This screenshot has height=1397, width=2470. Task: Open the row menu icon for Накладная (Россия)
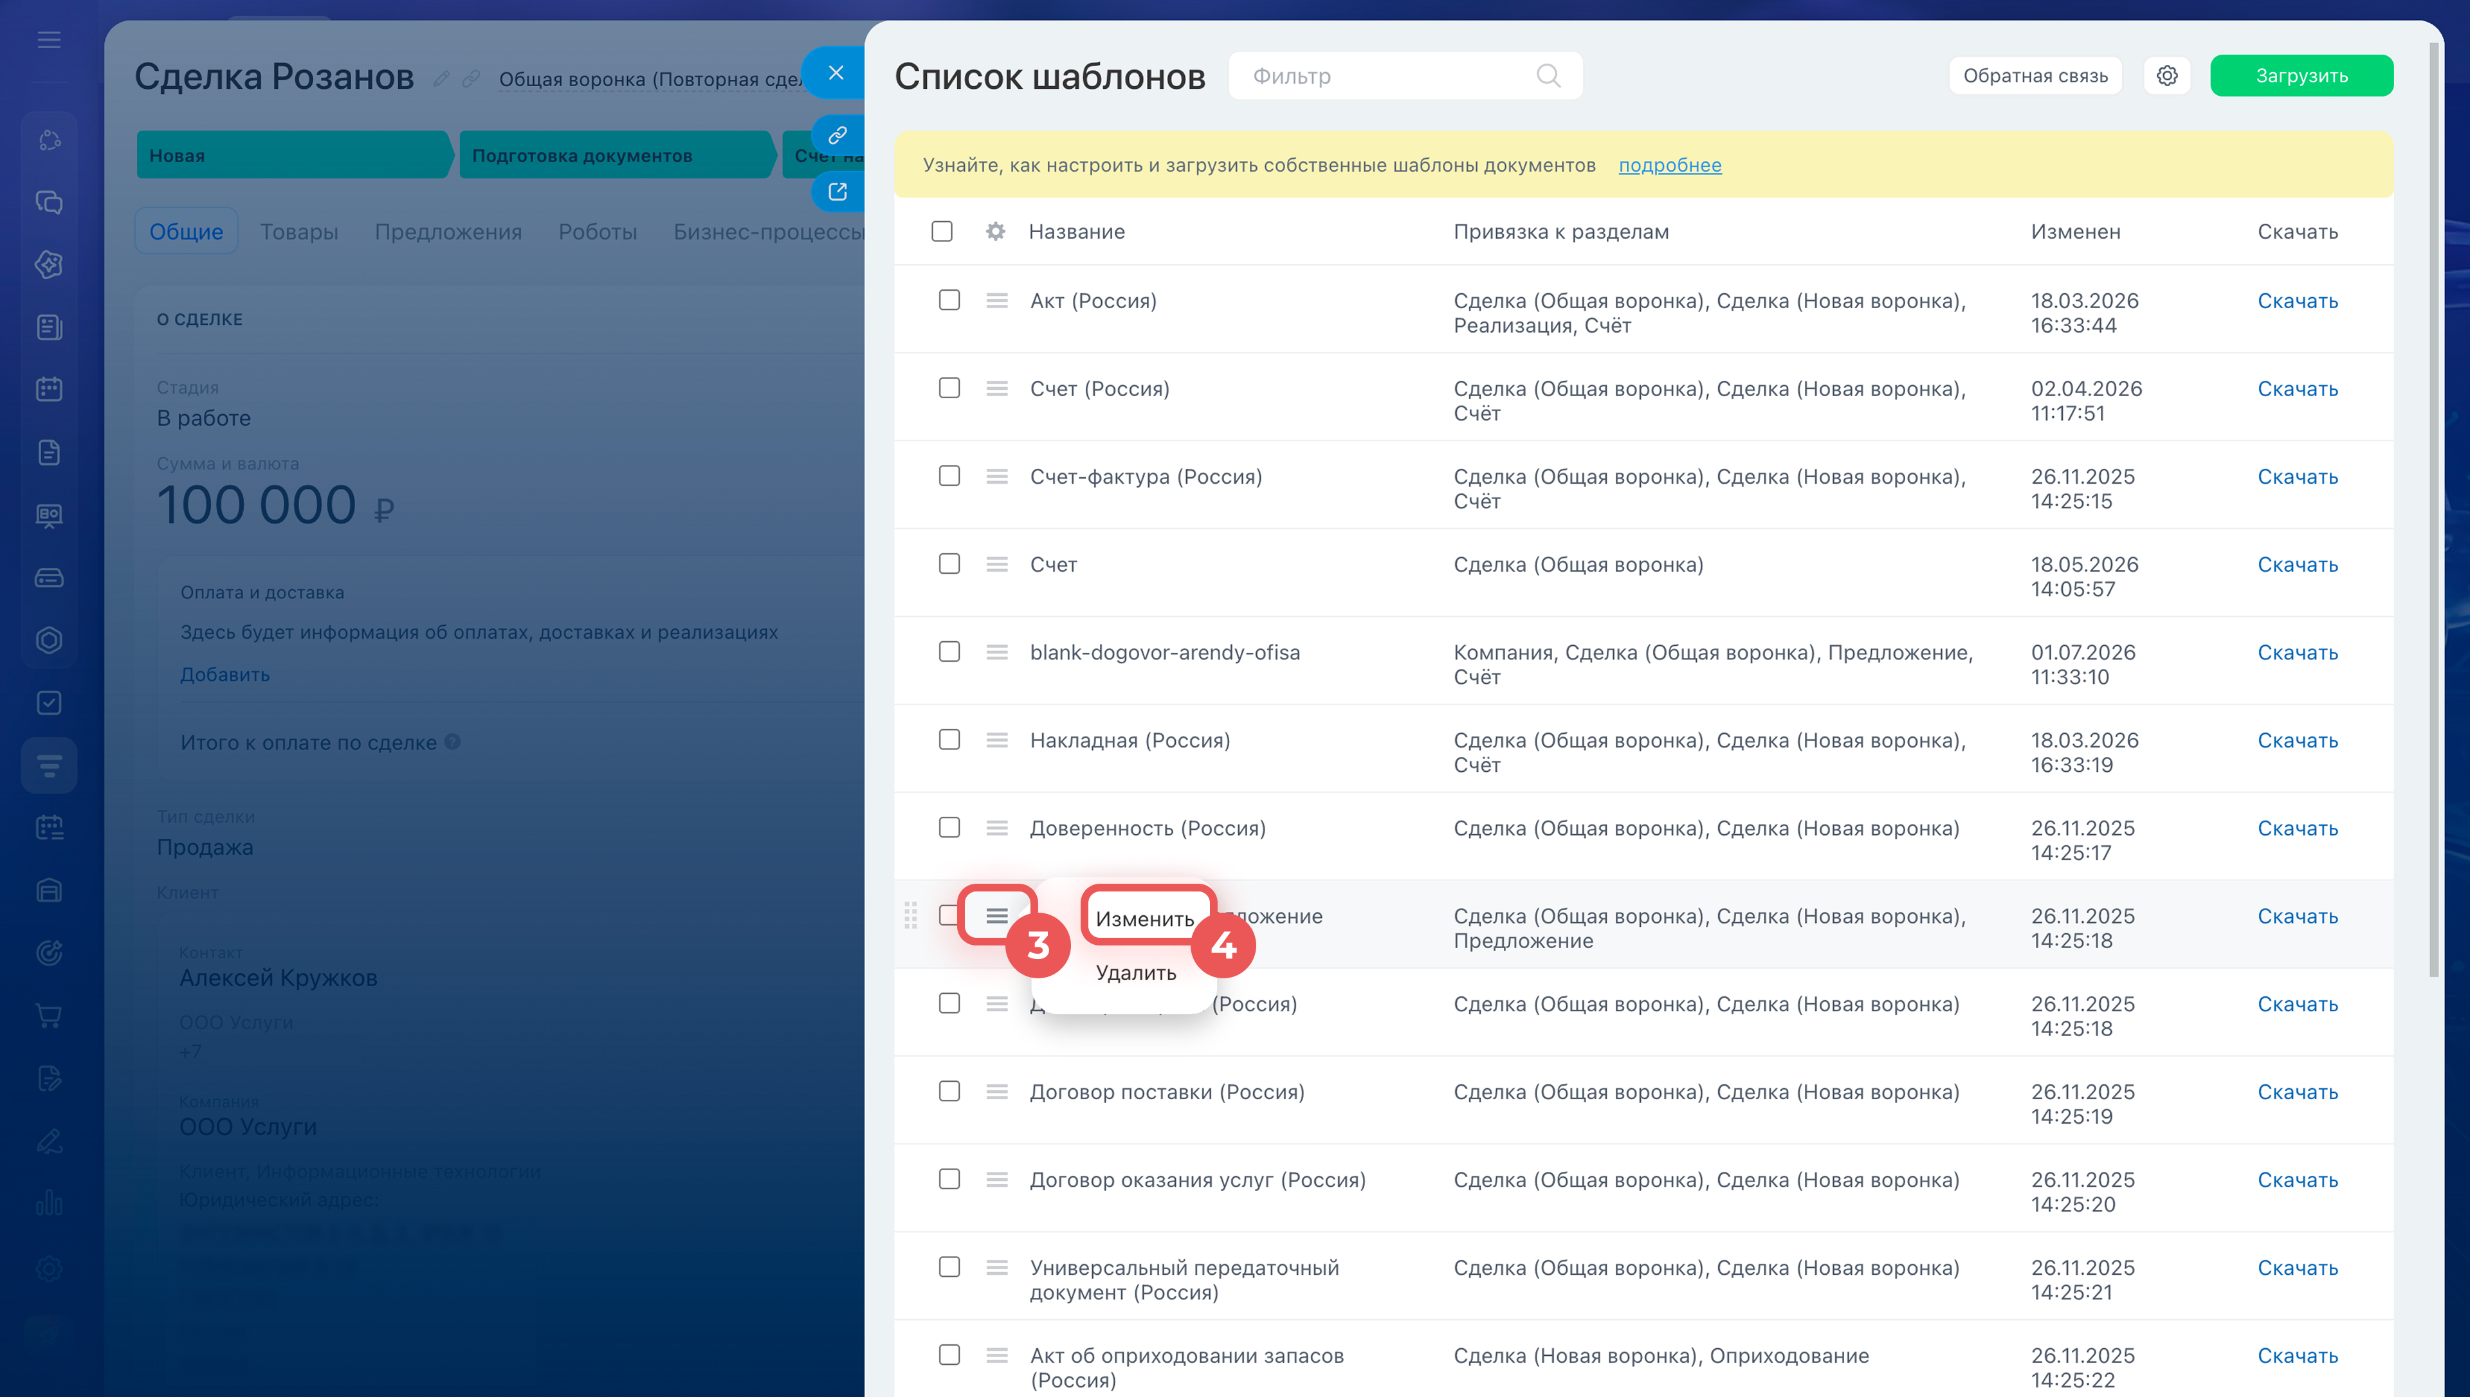click(996, 740)
